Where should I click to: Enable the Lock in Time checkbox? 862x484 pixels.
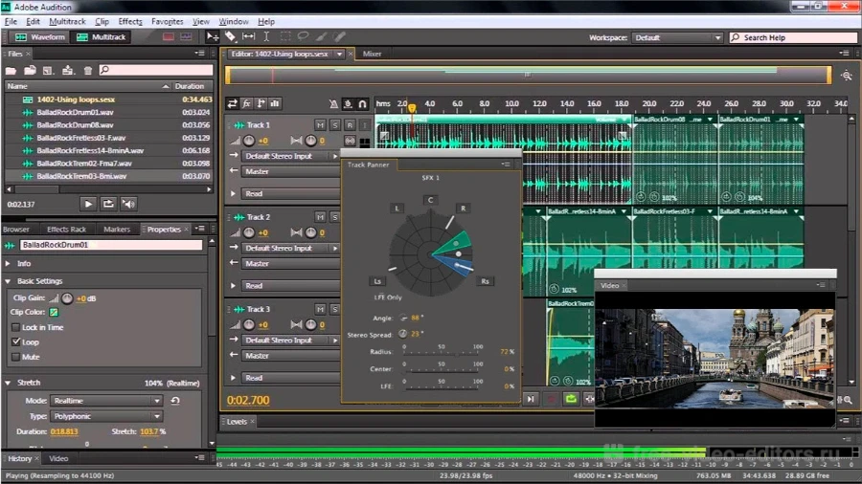16,327
